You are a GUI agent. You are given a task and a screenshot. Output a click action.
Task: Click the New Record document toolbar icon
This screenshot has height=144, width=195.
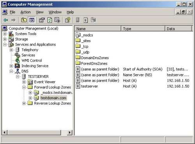click(85, 20)
